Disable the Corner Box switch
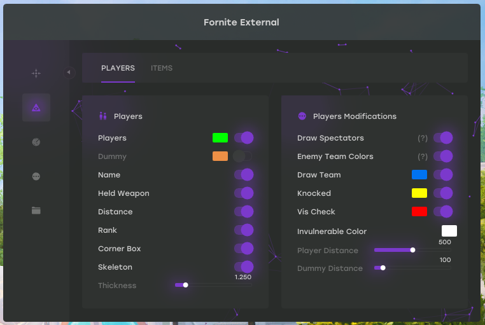 244,249
